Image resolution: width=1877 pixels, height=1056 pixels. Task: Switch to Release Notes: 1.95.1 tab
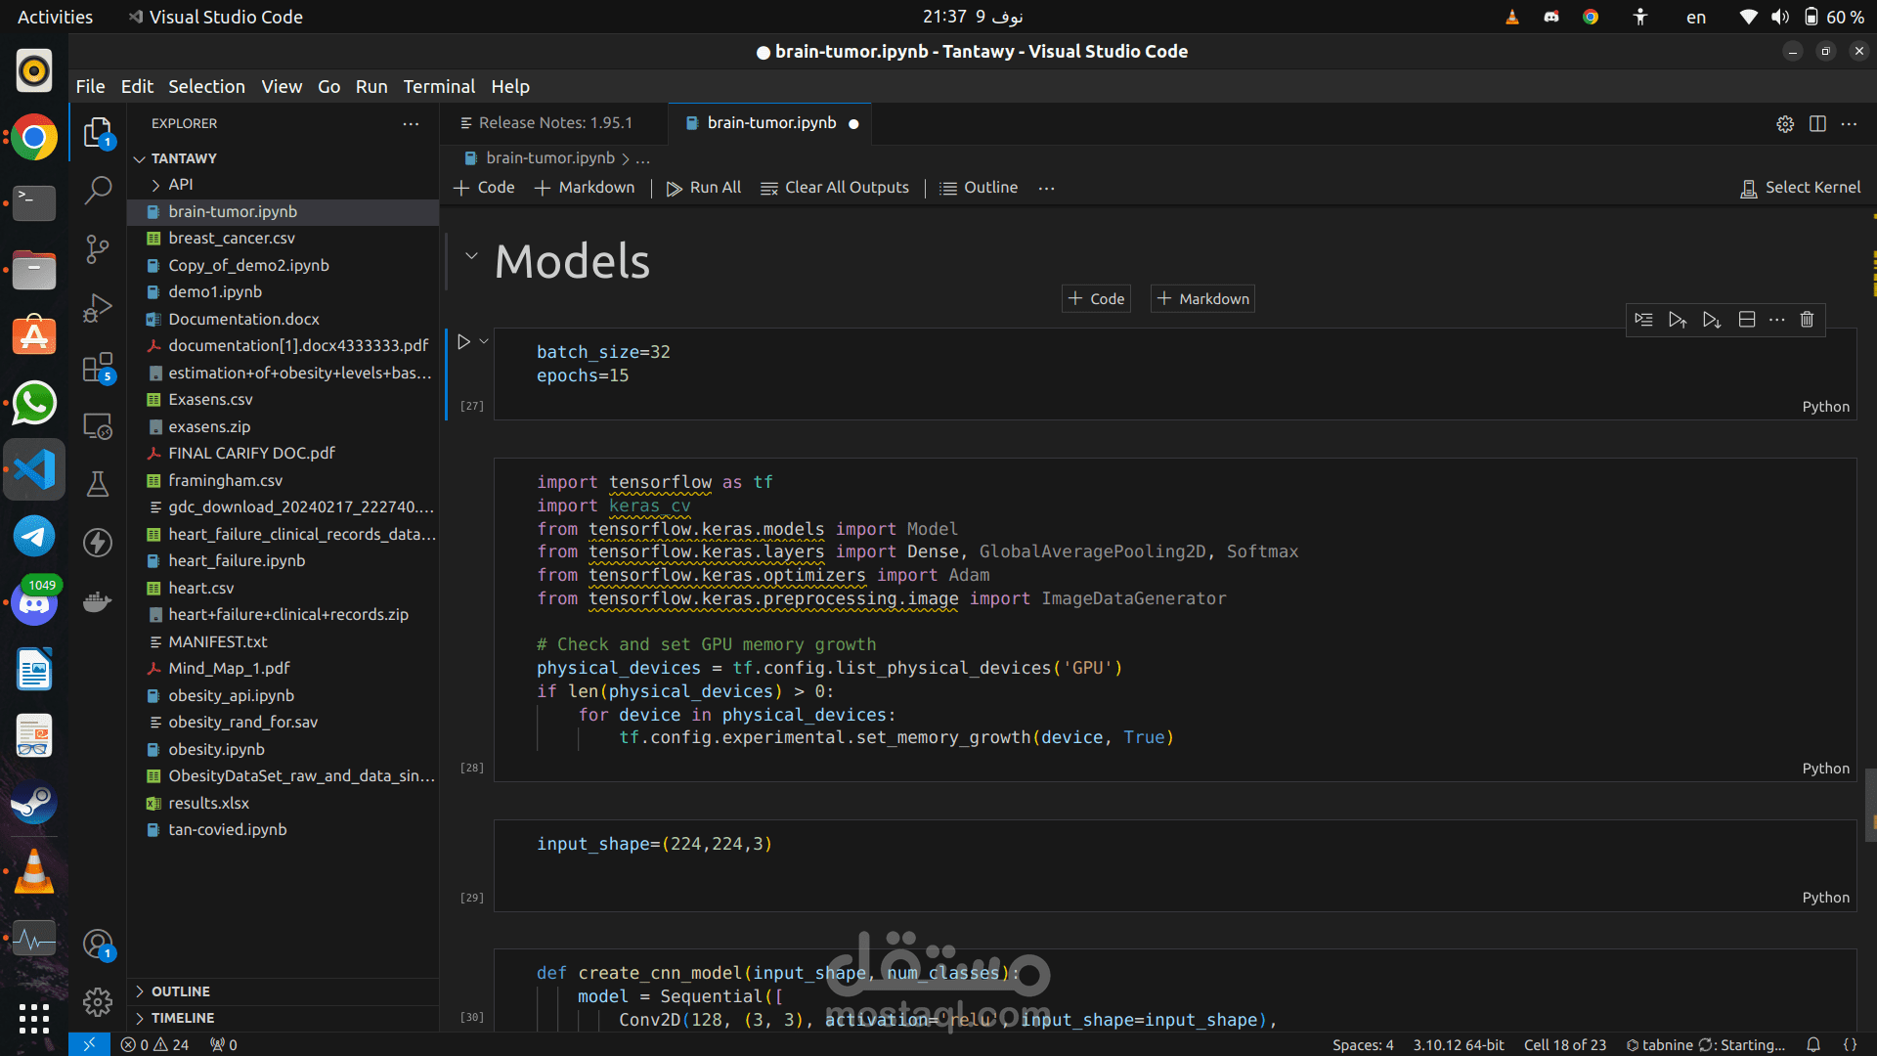[554, 123]
